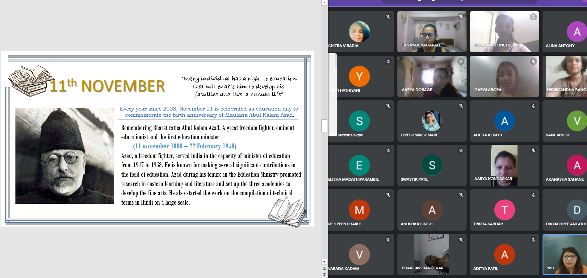
Task: Click Gargi Arora's muted microphone indicator
Action: click(533, 62)
